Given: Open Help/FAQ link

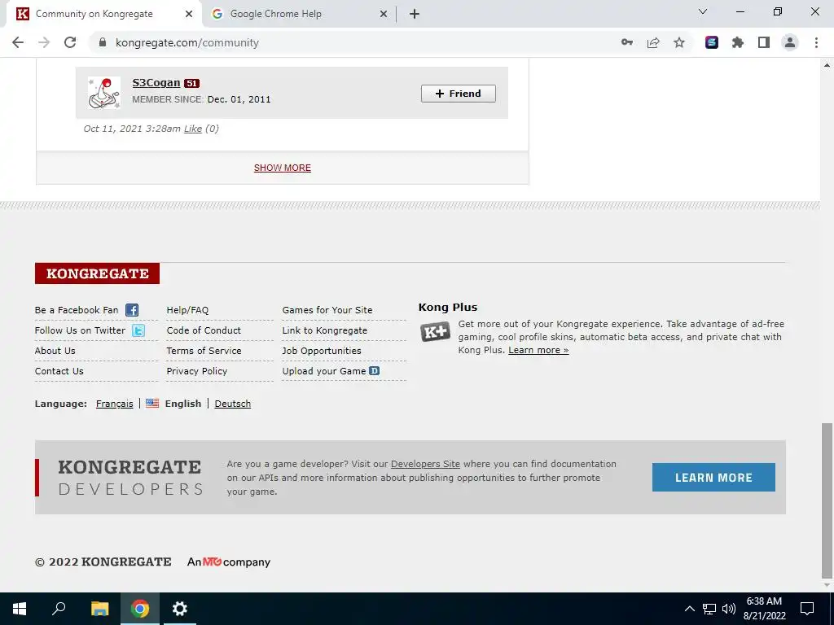Looking at the screenshot, I should click(x=187, y=310).
